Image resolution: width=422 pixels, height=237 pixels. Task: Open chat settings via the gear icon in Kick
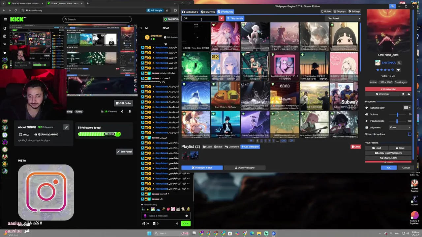[x=177, y=224]
